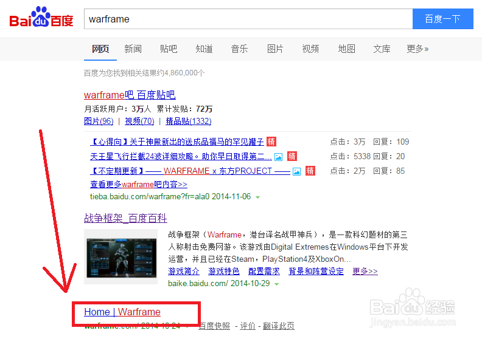The height and width of the screenshot is (339, 482).
Task: Open the 地图 tab
Action: [346, 49]
